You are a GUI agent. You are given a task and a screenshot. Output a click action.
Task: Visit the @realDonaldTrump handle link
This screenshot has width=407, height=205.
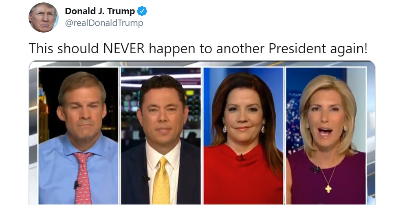point(104,23)
